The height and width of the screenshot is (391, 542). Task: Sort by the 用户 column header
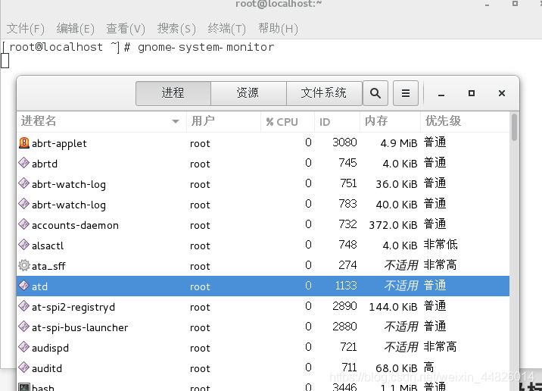223,121
